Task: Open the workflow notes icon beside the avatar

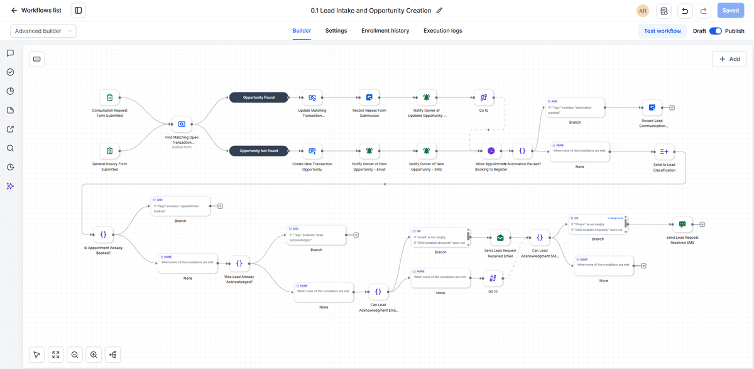Action: 664,11
